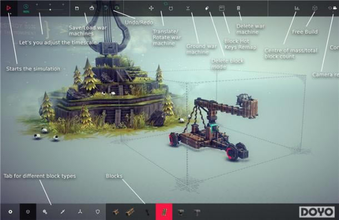The width and height of the screenshot is (339, 220).
Task: Delete the war machine using trash icon
Action: coord(238,8)
